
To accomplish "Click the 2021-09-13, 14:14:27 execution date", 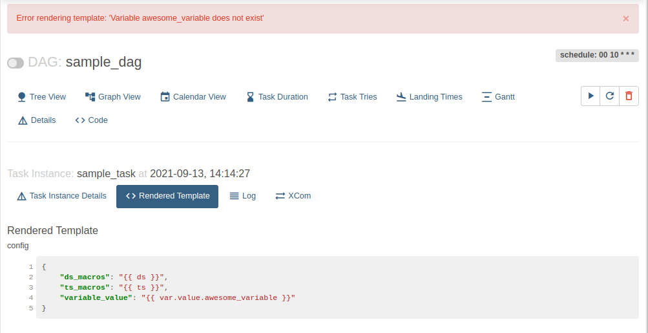I will (200, 173).
